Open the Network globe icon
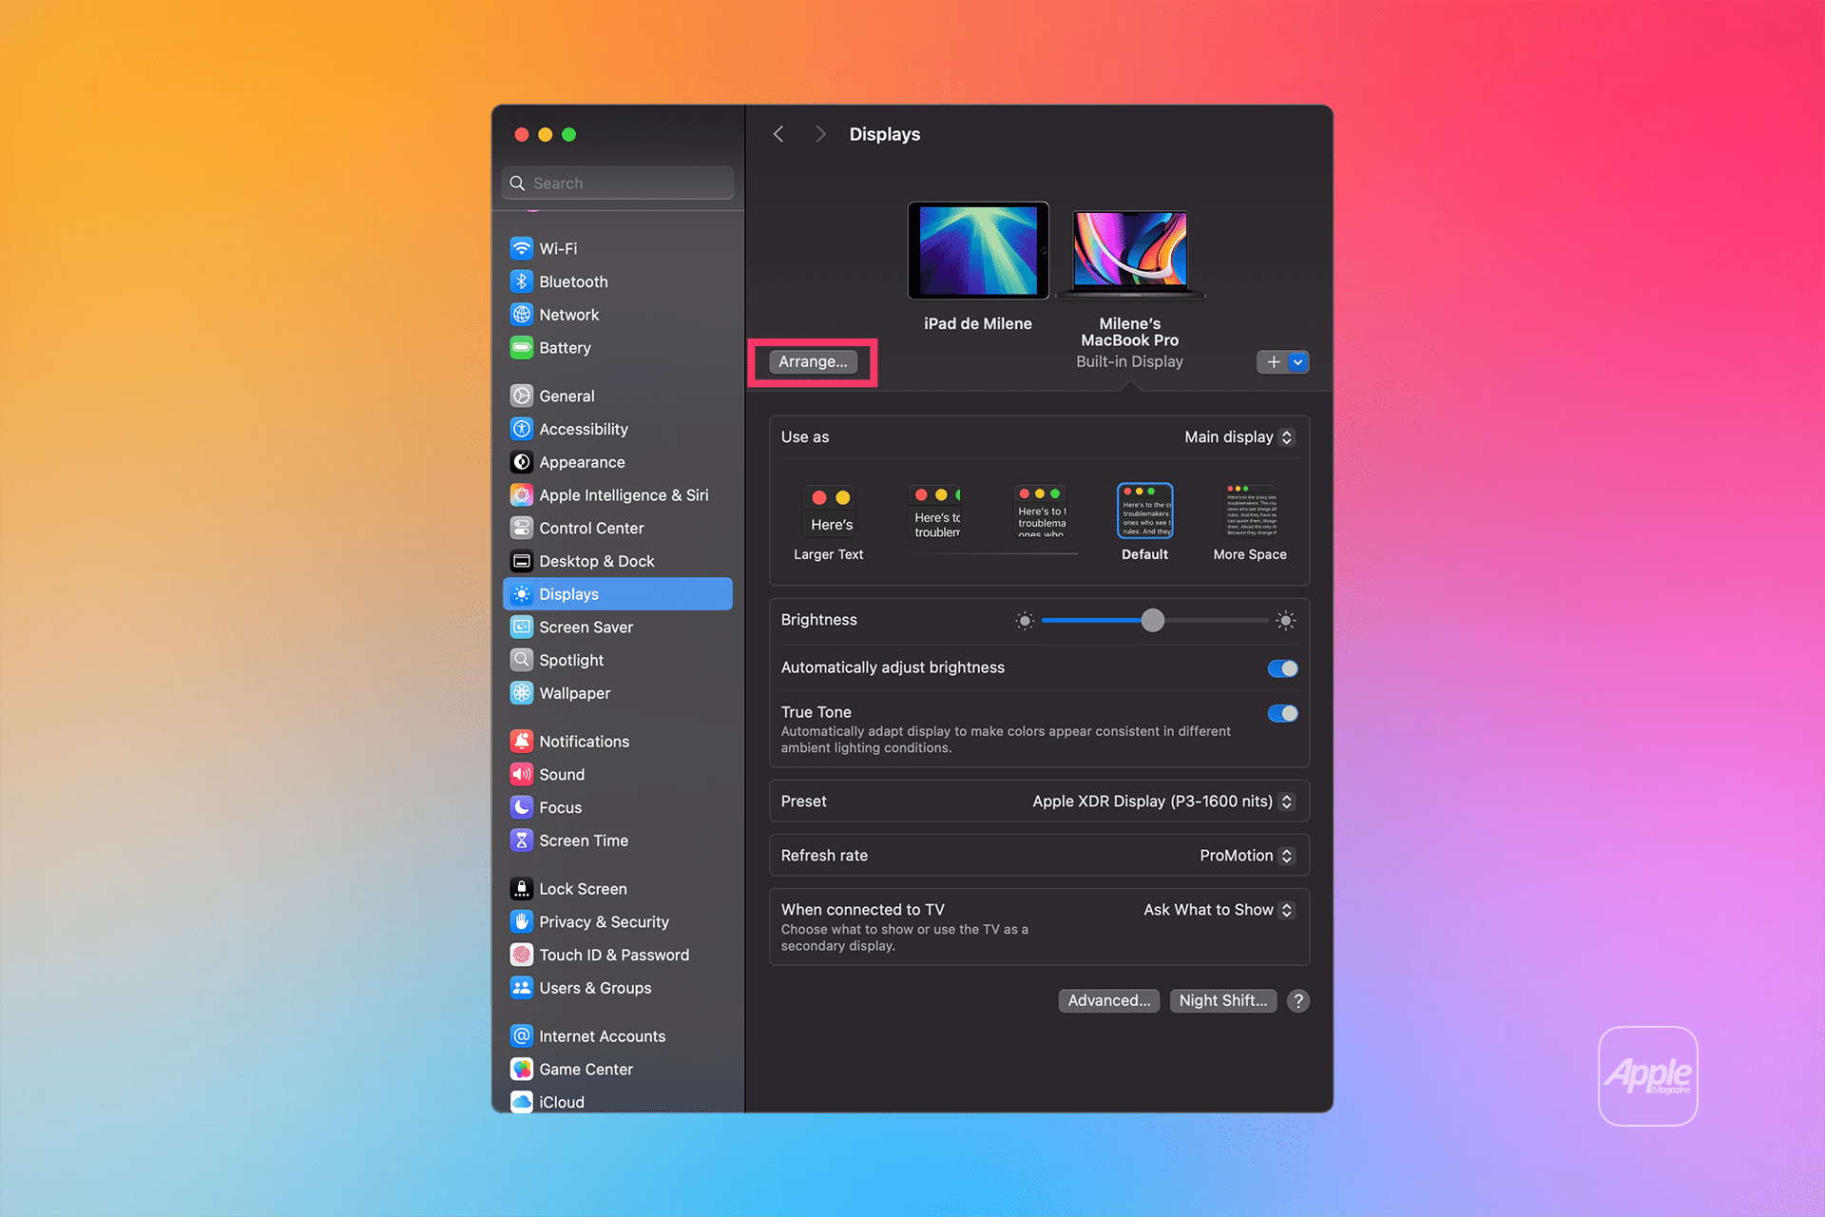Viewport: 1825px width, 1217px height. coord(521,315)
